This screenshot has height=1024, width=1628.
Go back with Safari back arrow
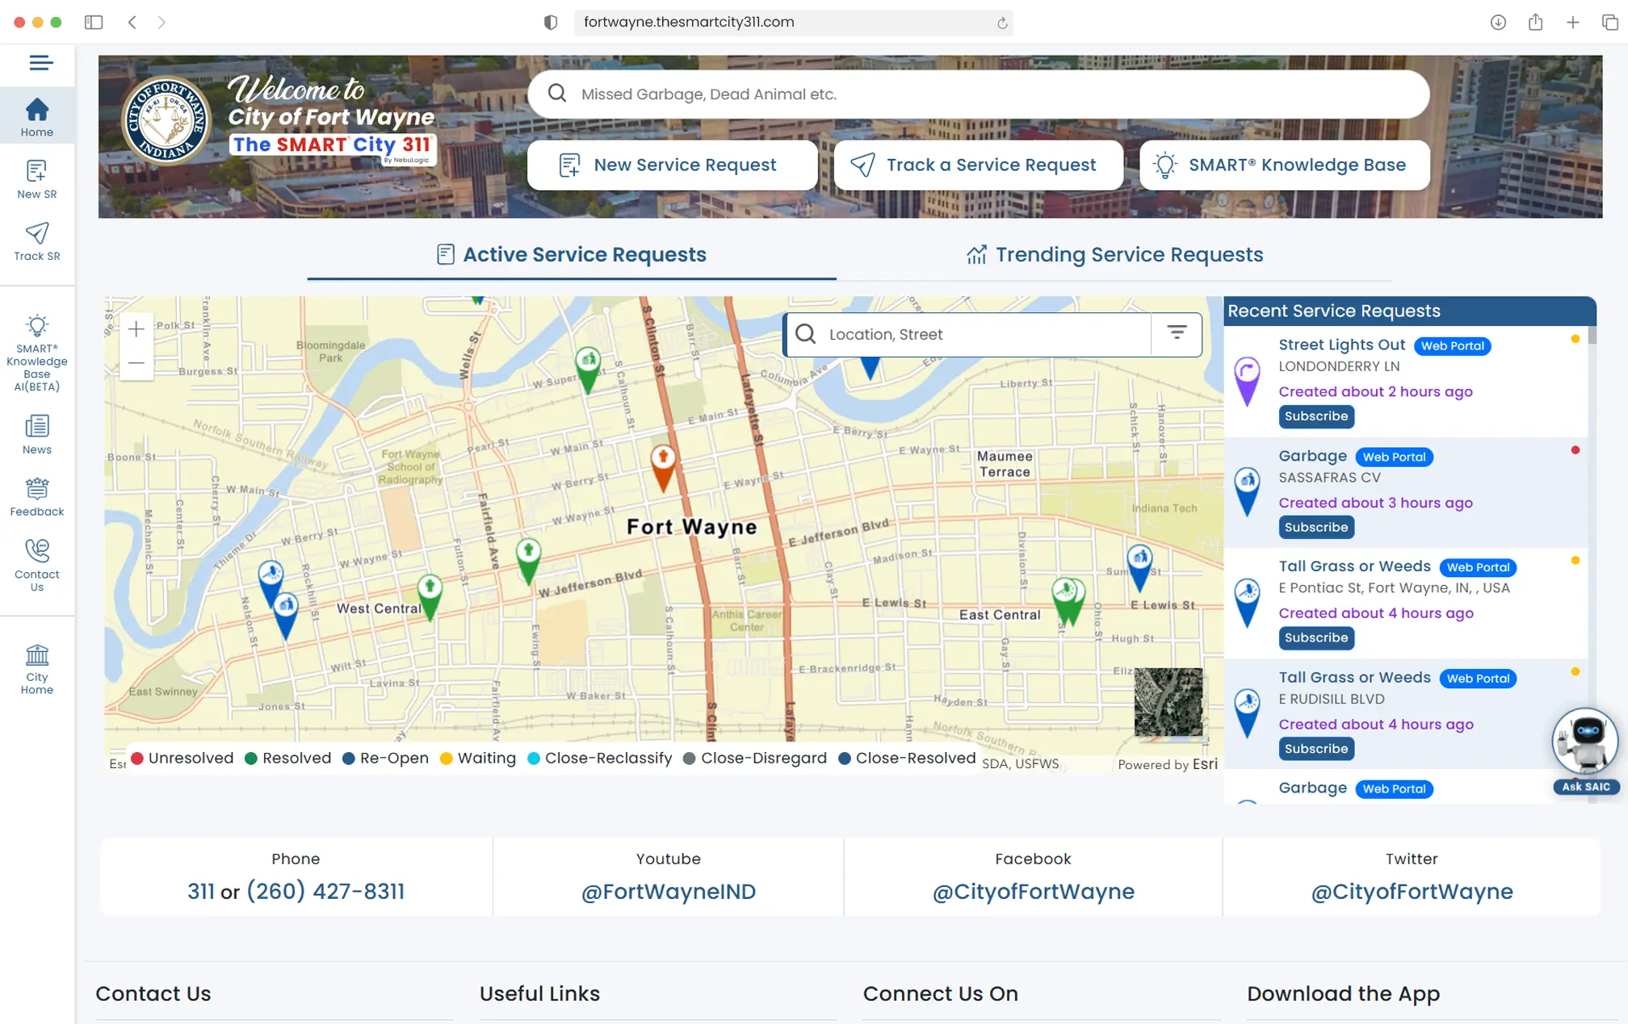click(132, 22)
